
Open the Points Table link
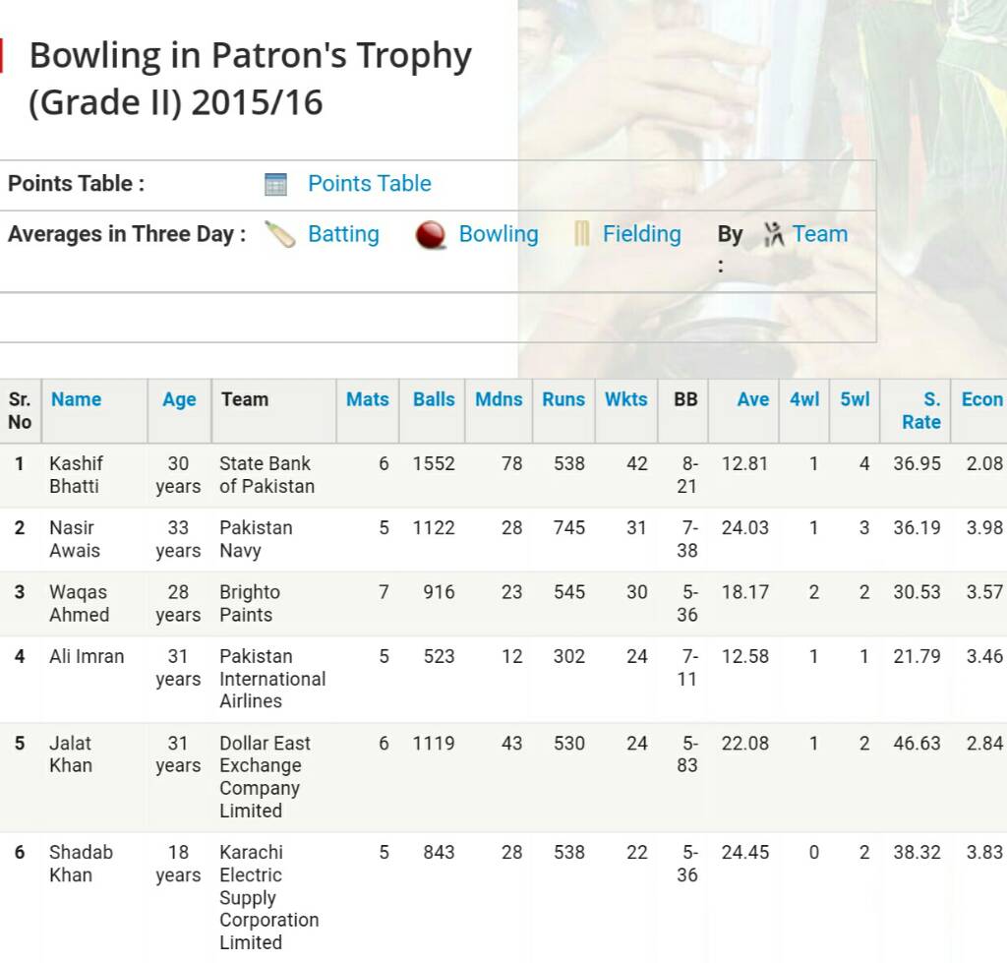pyautogui.click(x=369, y=184)
